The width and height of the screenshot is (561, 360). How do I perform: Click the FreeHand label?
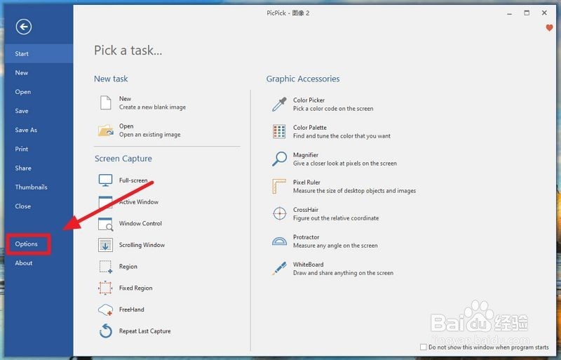131,309
